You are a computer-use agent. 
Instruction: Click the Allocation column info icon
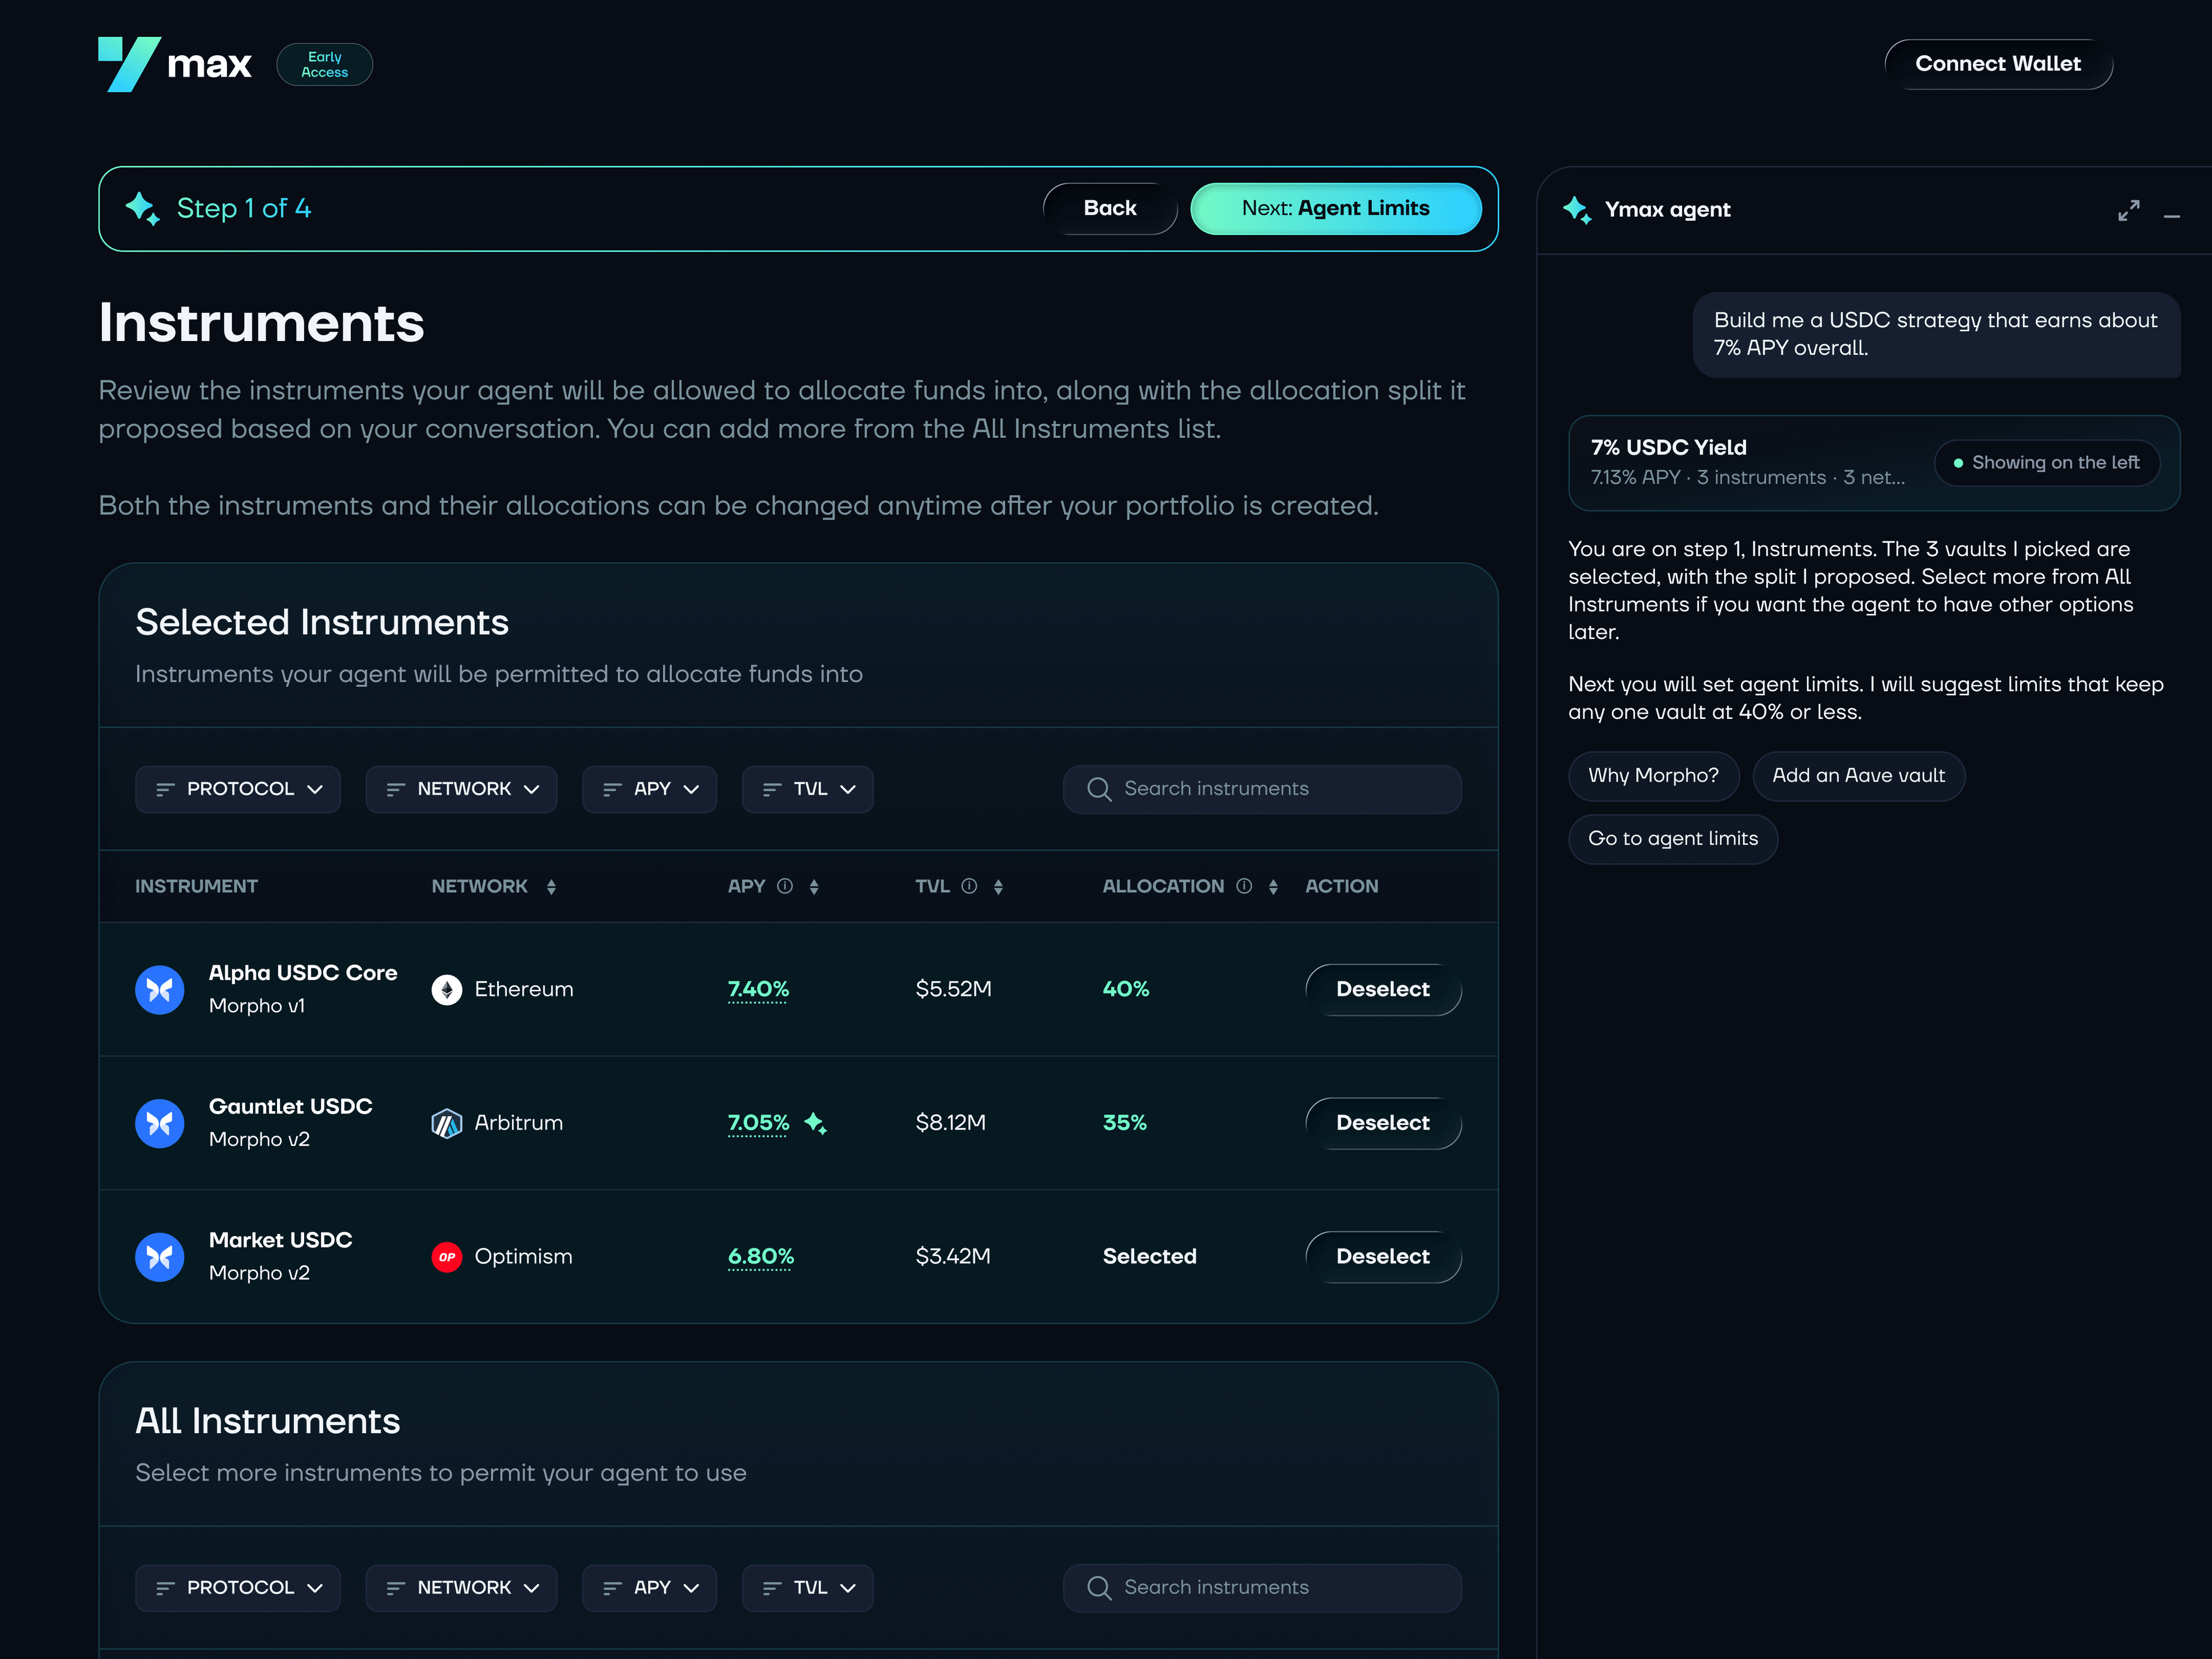pyautogui.click(x=1244, y=886)
